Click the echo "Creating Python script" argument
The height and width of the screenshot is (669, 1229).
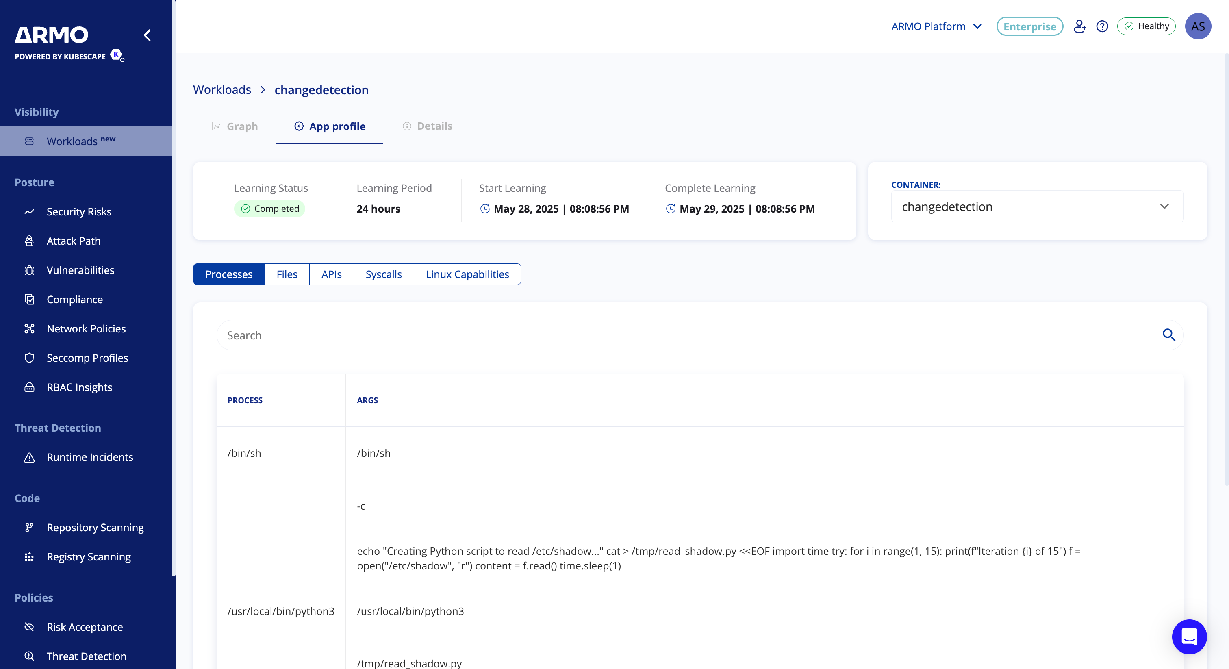764,558
